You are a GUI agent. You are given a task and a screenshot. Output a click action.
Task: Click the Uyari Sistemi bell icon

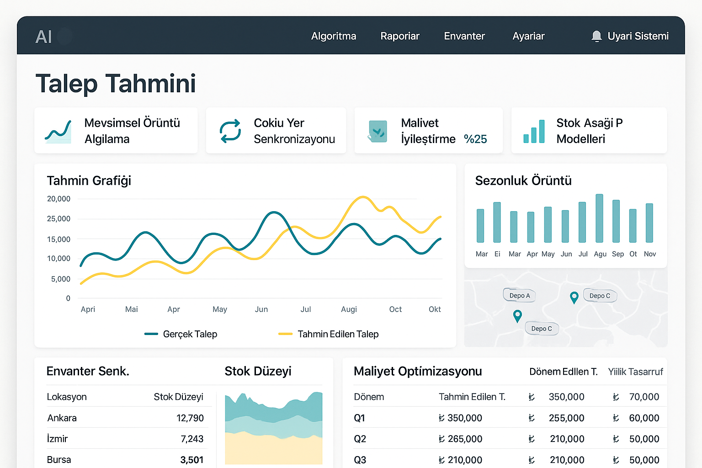(596, 36)
